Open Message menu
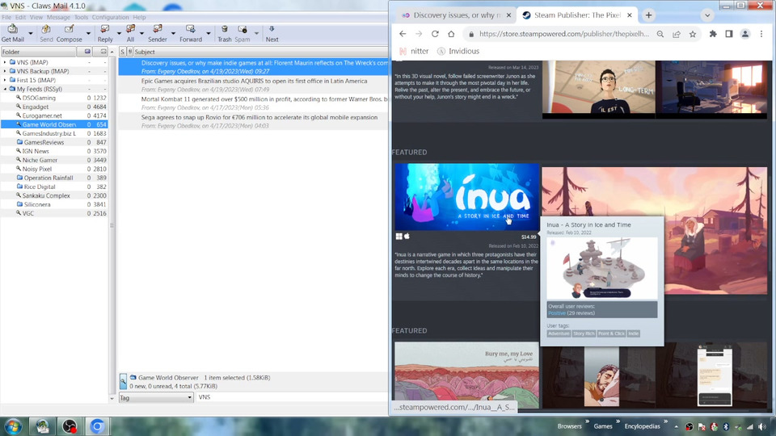The width and height of the screenshot is (776, 436). click(x=58, y=17)
